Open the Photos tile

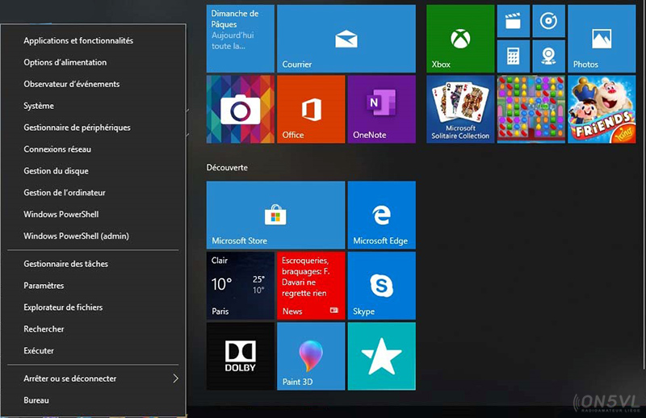pyautogui.click(x=602, y=39)
